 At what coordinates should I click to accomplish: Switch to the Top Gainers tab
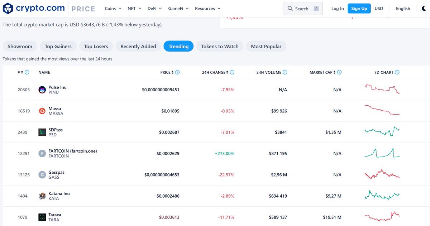[58, 46]
